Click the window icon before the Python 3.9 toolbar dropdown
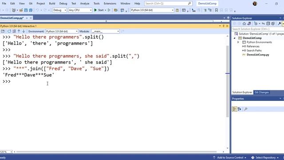The height and width of the screenshot is (160, 284). (x=122, y=10)
